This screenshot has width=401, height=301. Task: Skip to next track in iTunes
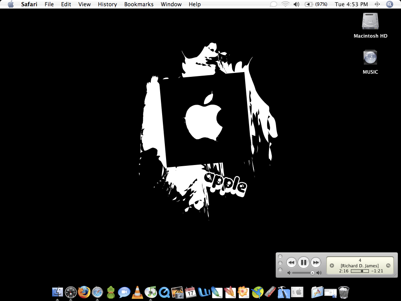pyautogui.click(x=316, y=262)
